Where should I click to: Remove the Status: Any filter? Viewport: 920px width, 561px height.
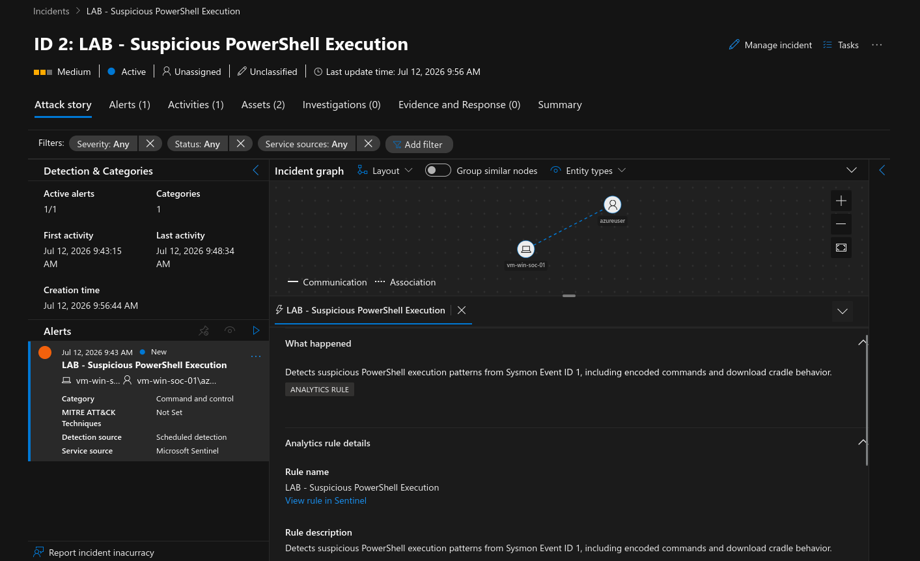(240, 143)
